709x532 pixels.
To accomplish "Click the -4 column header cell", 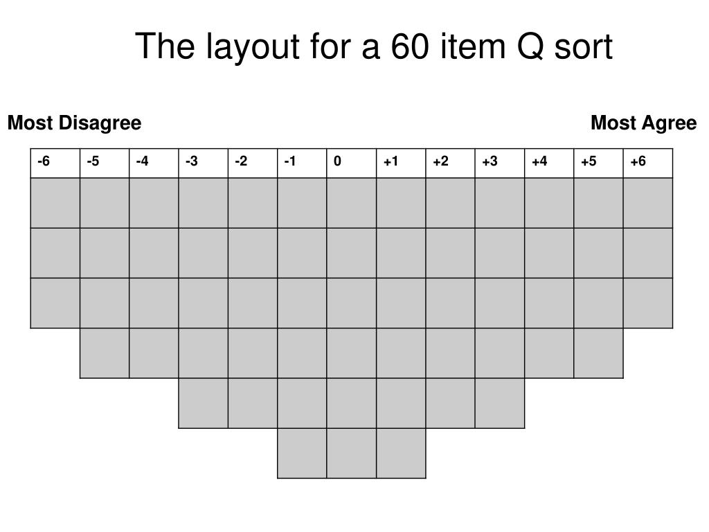I will [x=154, y=163].
